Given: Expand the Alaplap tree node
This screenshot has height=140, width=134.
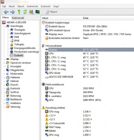Looking at the screenshot, I should [4, 59].
